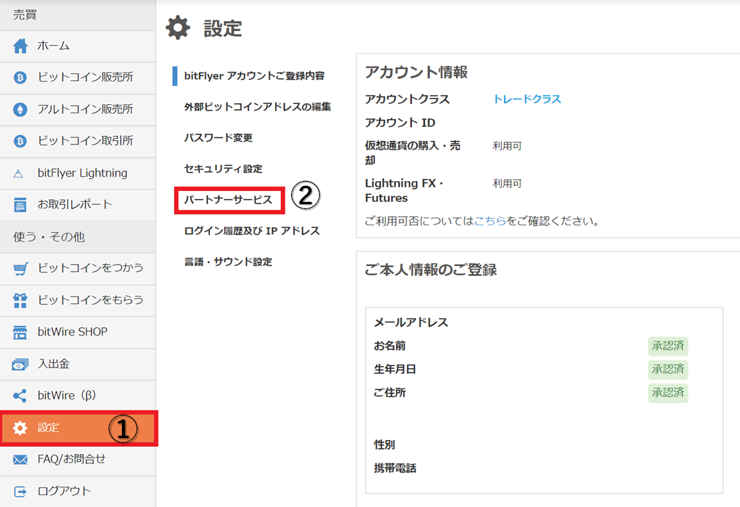
Task: Click the envelope icon beside FAQ/お問合せ
Action: 20,459
